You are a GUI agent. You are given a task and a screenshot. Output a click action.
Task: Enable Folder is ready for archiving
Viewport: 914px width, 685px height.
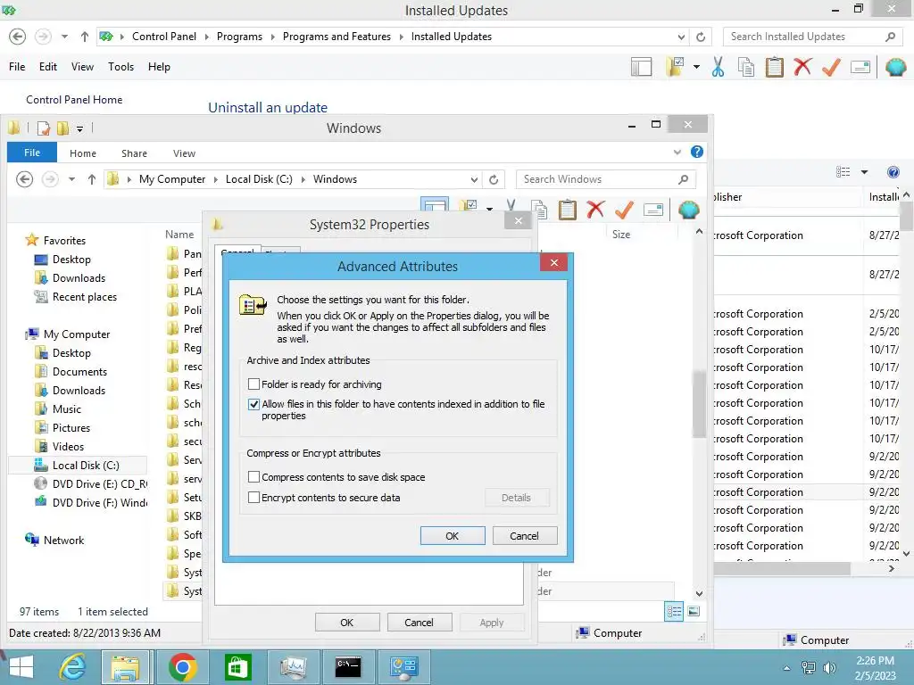(x=253, y=384)
